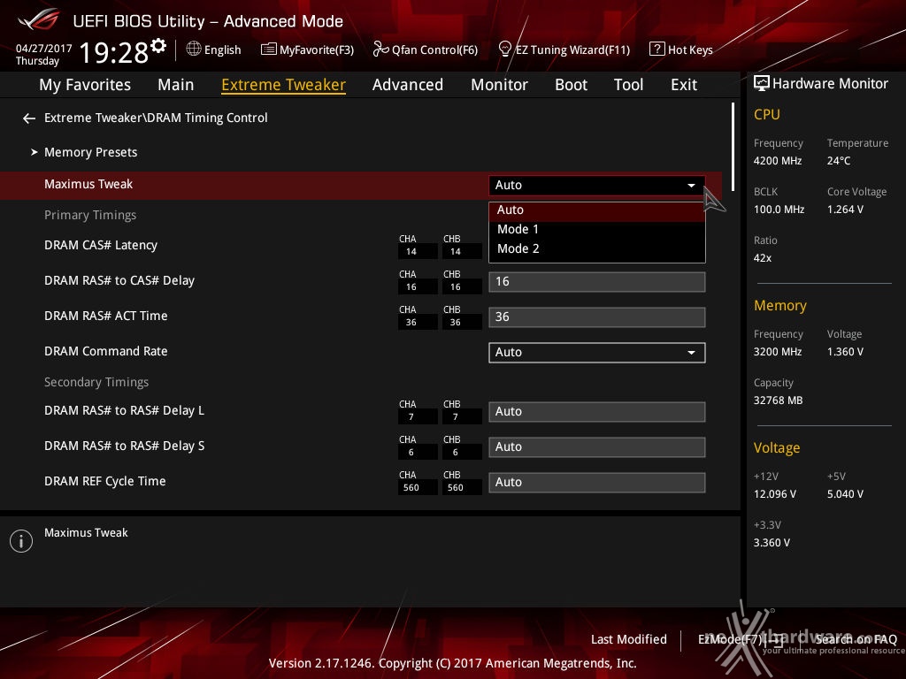This screenshot has width=906, height=679.
Task: Select the DRAM REF Cycle Time label
Action: (x=104, y=482)
